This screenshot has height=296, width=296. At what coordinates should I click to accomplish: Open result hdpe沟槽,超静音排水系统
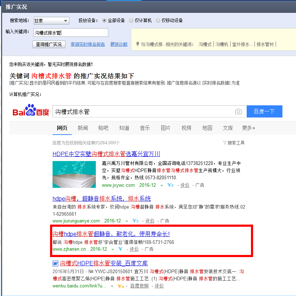click(x=102, y=199)
